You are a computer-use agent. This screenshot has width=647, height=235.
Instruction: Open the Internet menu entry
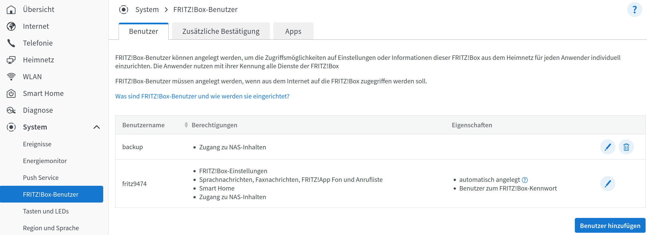tap(36, 26)
